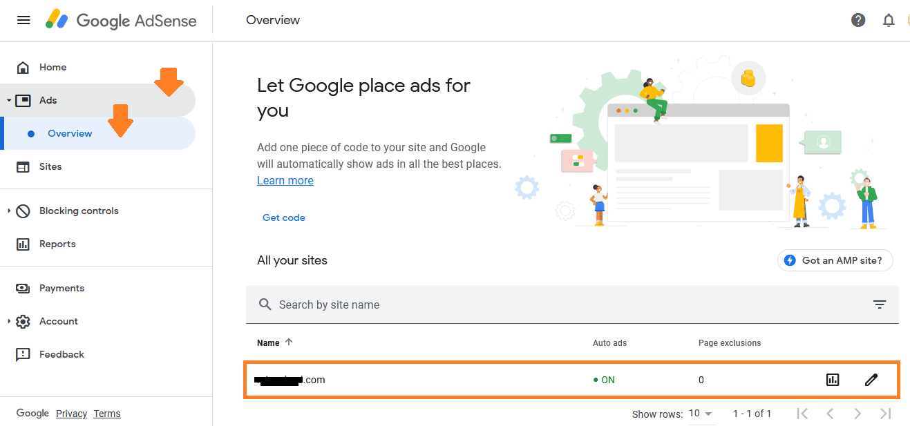Click the Reports chart icon

[x=23, y=244]
